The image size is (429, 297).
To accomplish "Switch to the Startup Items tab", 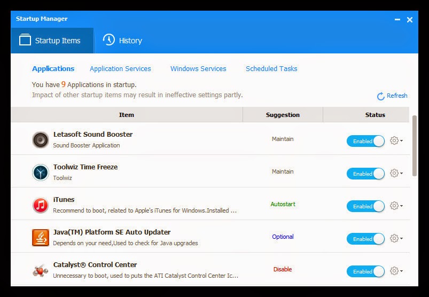I will [52, 41].
